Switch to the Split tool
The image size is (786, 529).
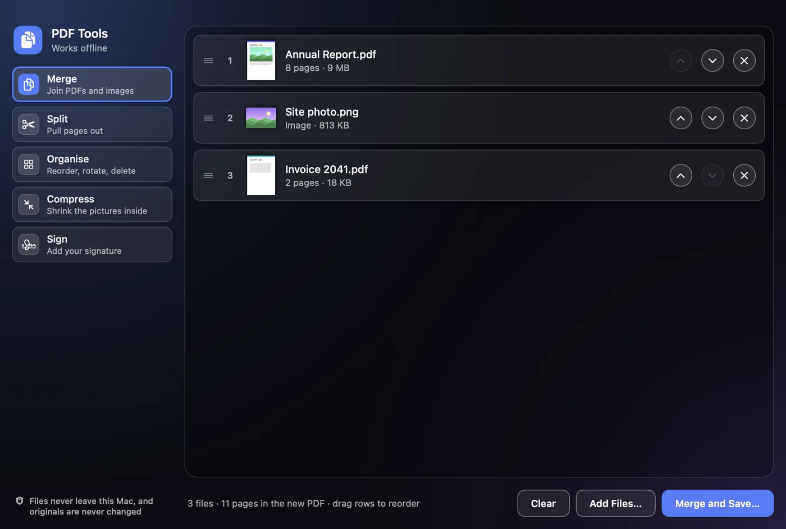(92, 124)
